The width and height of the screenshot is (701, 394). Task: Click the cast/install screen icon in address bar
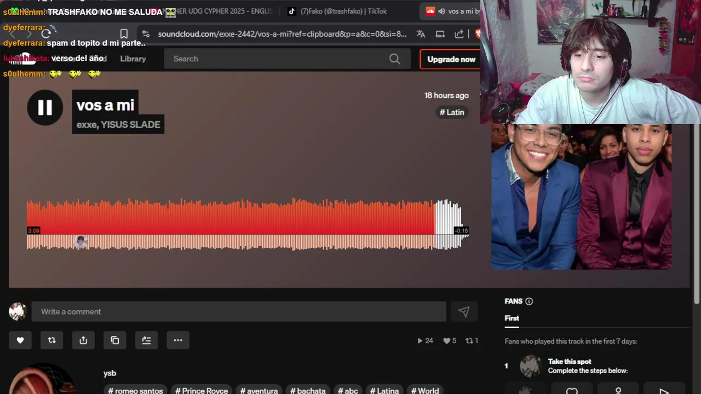coord(440,34)
